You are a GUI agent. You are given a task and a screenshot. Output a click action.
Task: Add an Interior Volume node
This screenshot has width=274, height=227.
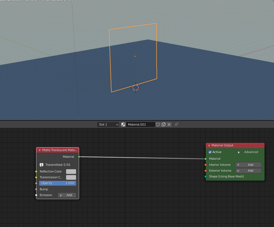pos(248,165)
